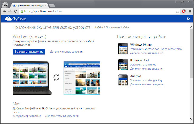This screenshot has width=194, height=124.
Task: Click the Android title text
Action: coord(135,76)
